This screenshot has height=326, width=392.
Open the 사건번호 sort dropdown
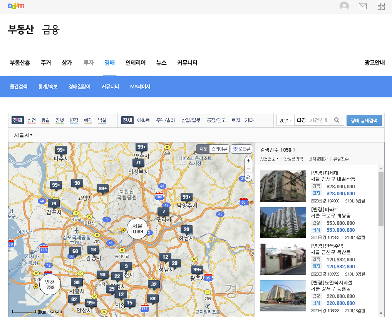point(269,159)
